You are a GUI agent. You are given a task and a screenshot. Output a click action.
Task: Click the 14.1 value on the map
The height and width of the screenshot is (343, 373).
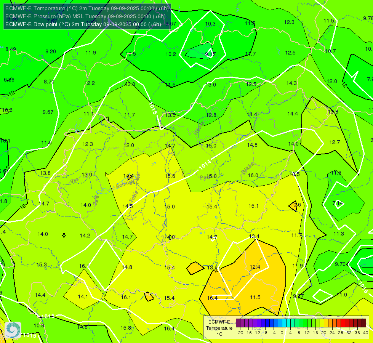click(83, 297)
